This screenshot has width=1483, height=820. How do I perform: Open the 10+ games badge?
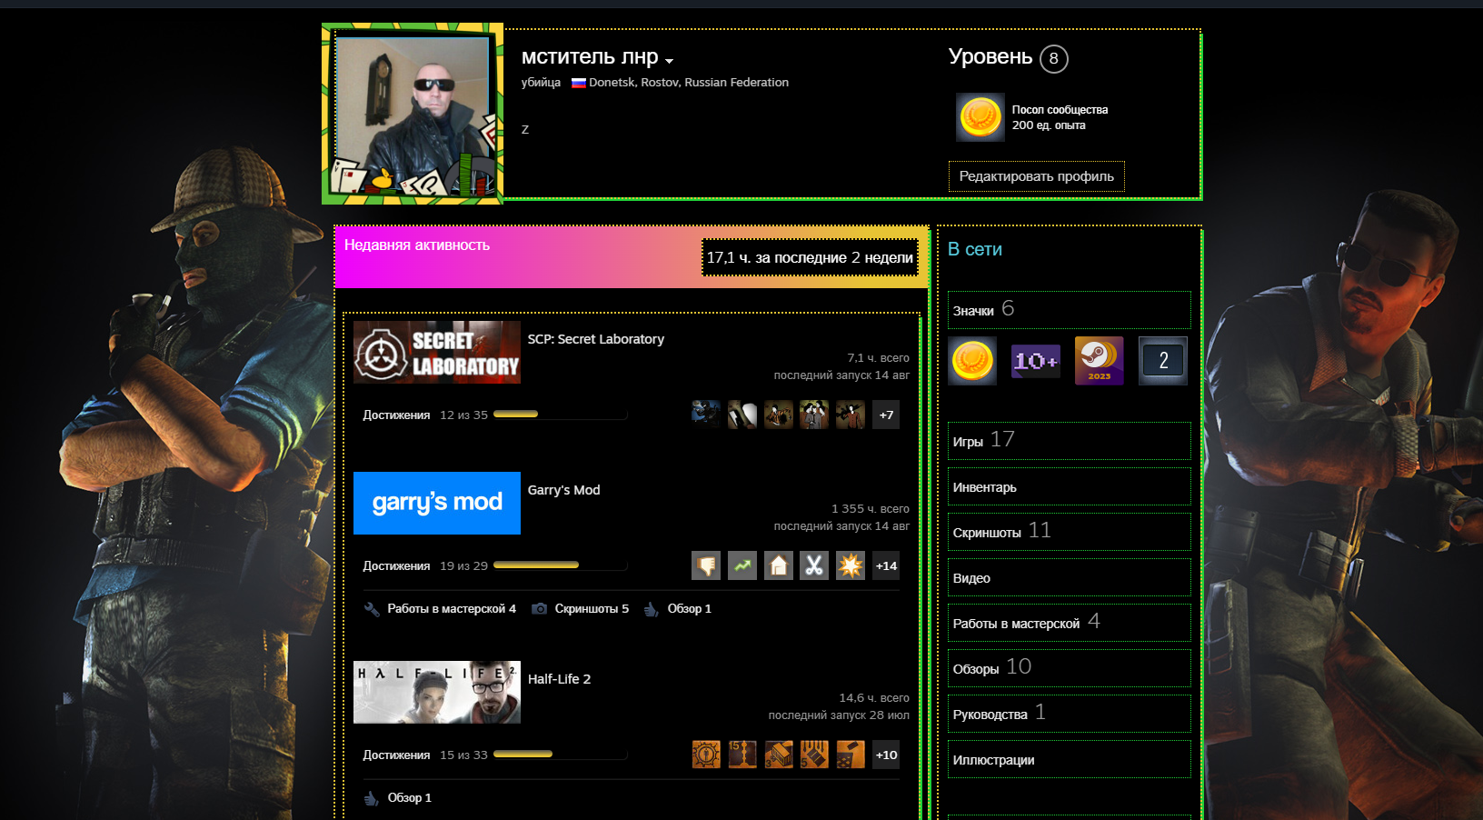[1036, 361]
